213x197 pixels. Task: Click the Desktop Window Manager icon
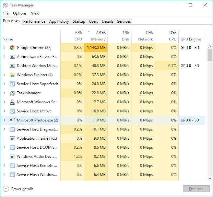tap(12, 66)
